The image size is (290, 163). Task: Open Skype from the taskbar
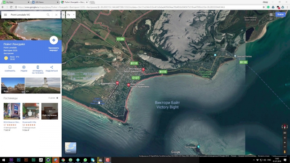tap(93, 160)
